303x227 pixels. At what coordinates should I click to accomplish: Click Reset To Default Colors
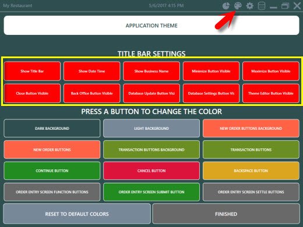click(x=77, y=214)
